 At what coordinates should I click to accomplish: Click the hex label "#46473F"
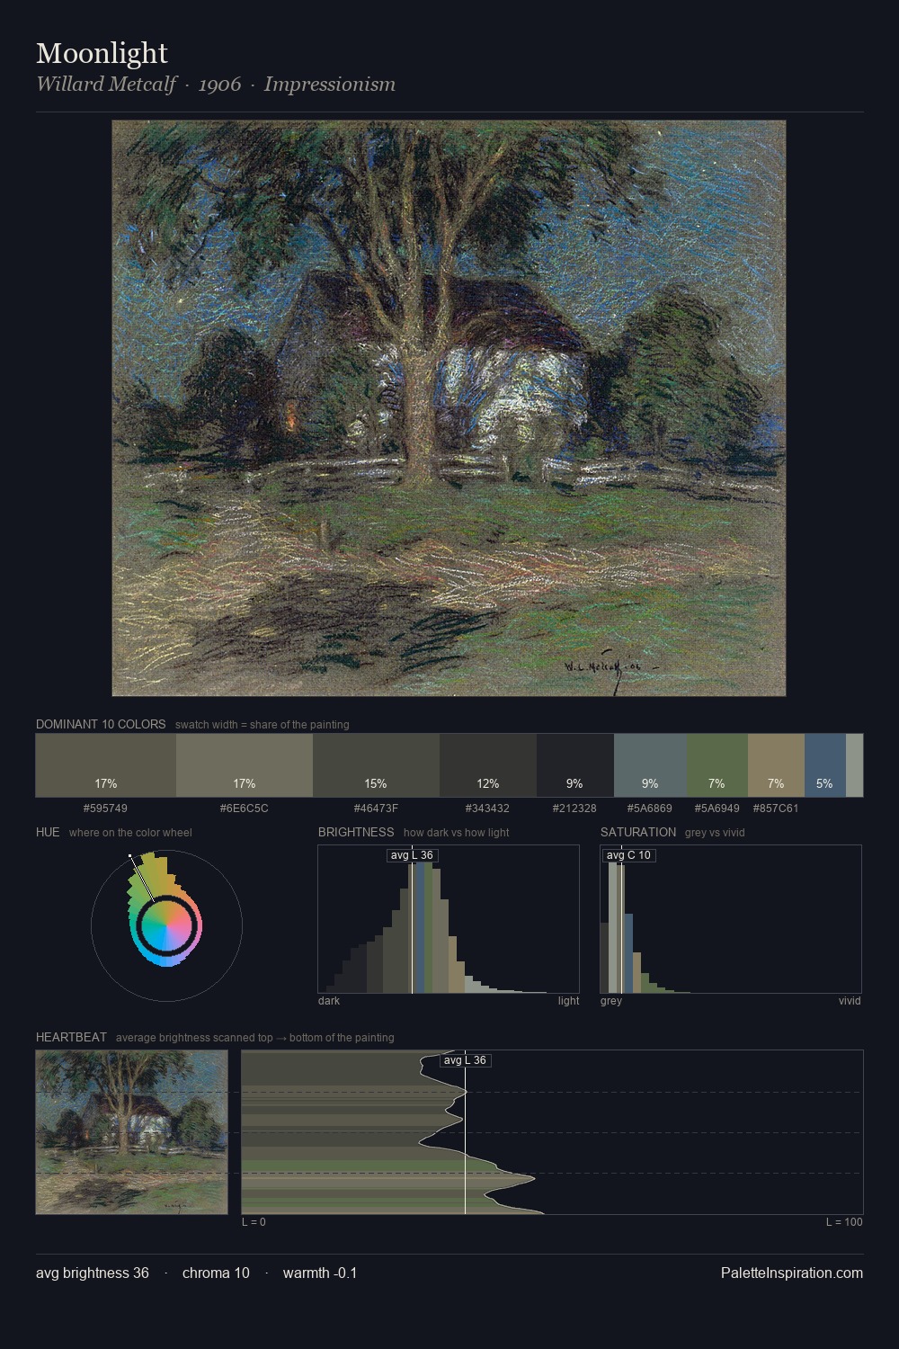point(376,808)
